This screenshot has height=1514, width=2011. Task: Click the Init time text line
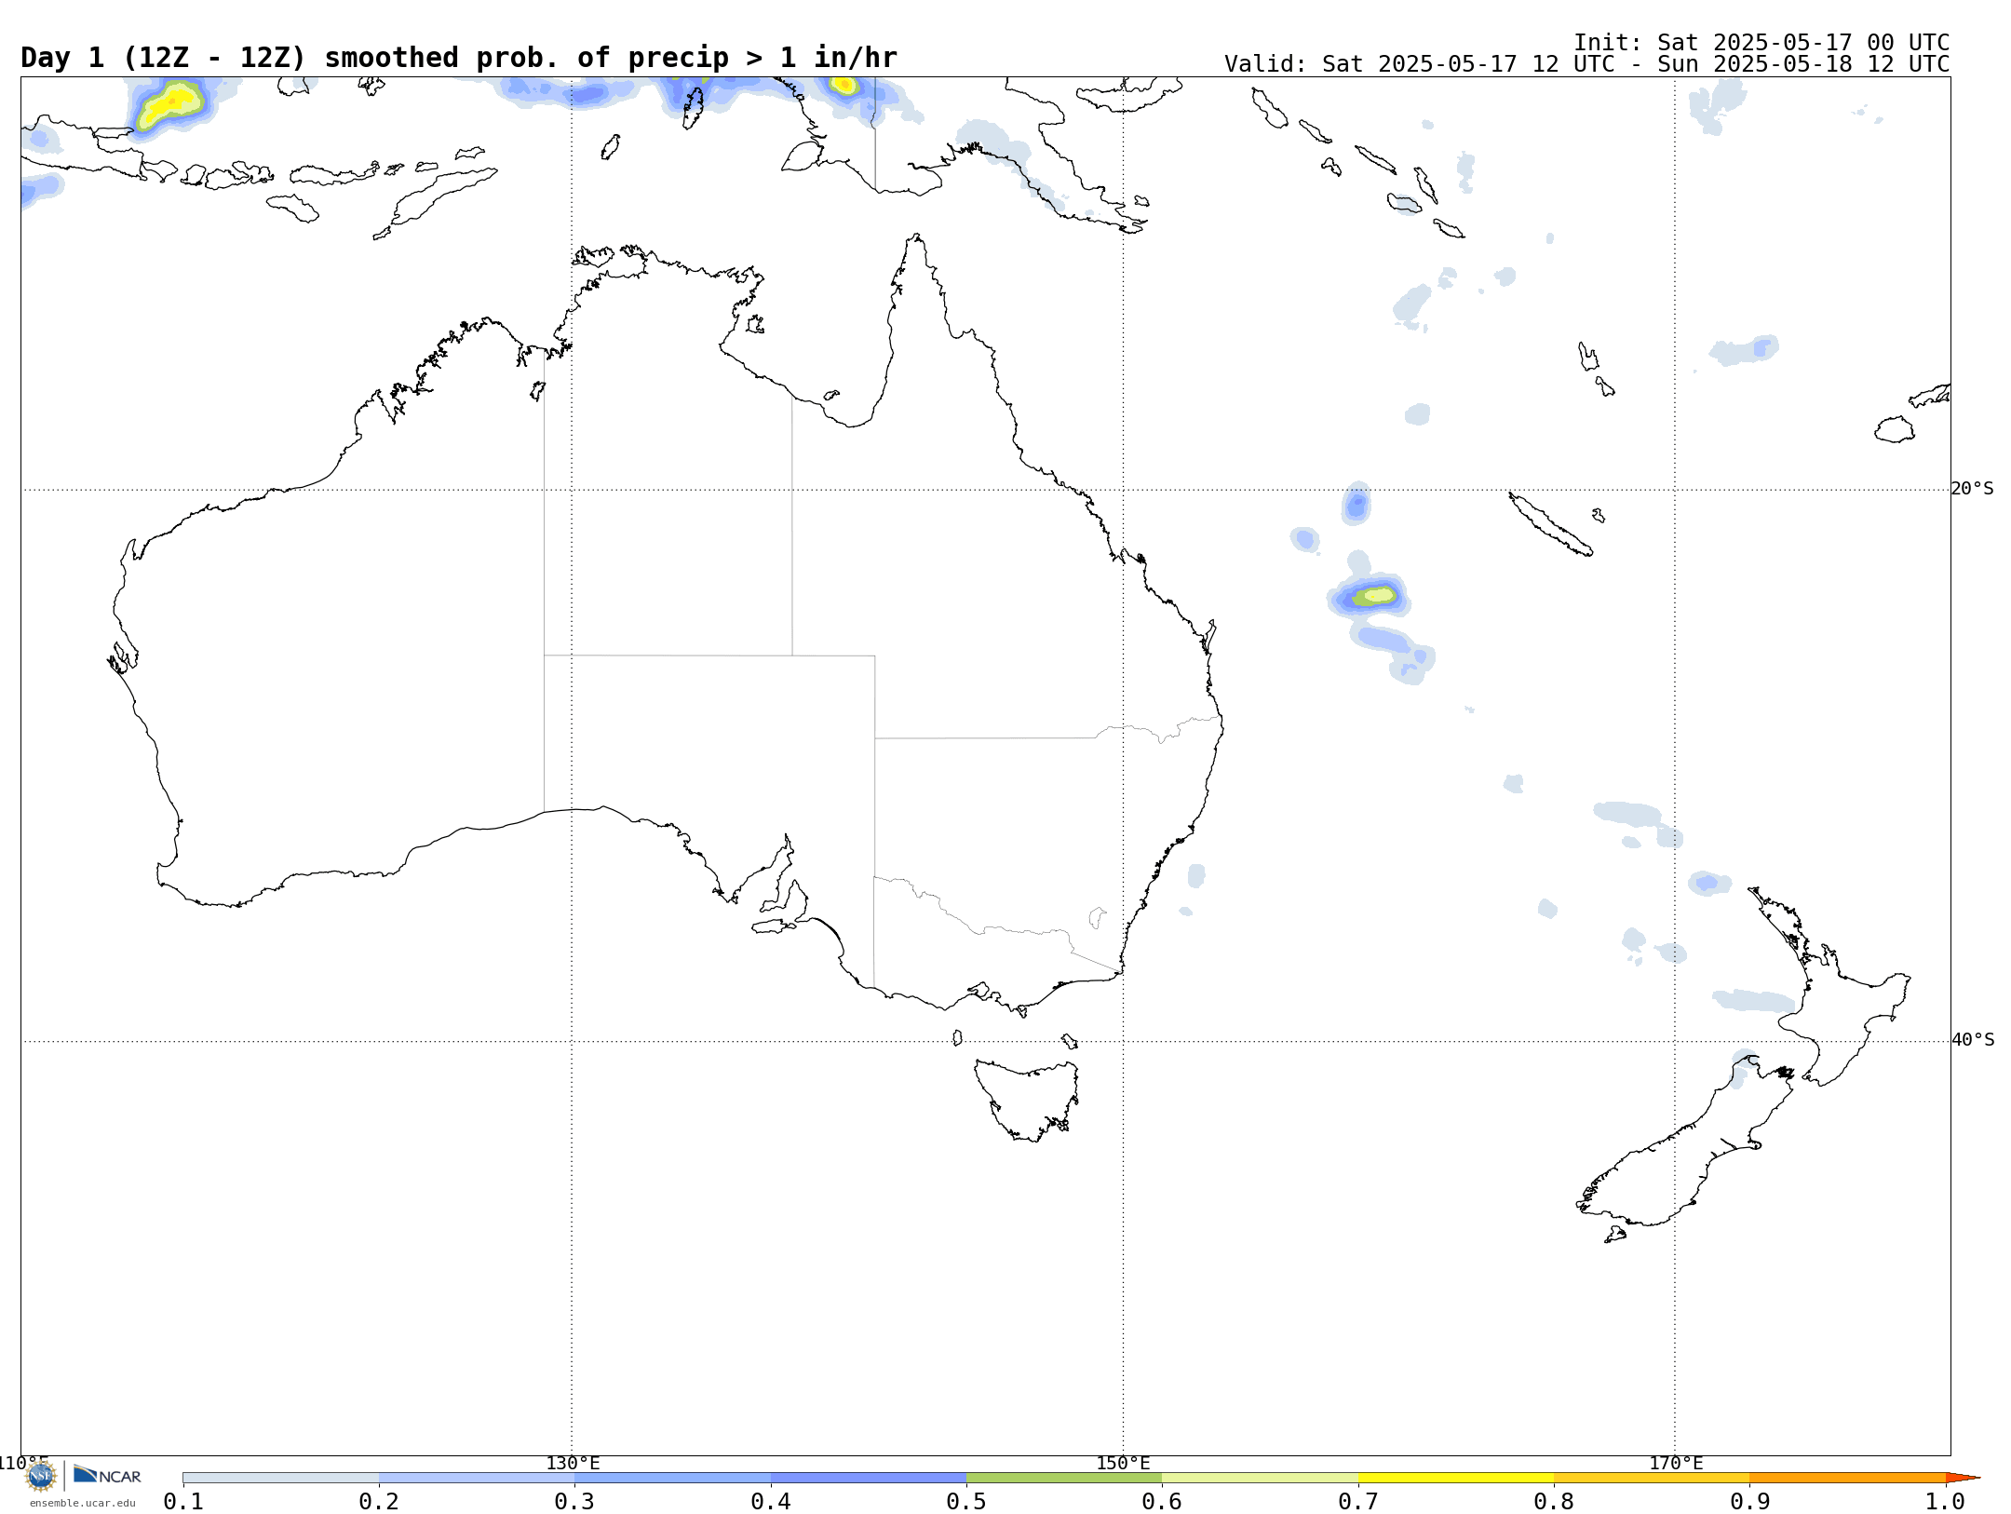coord(1761,43)
